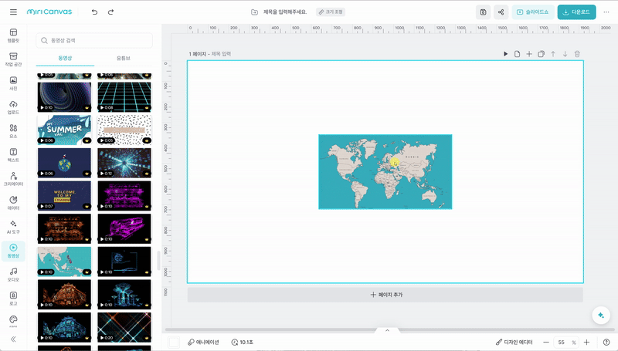Click the 다운로드 download button
This screenshot has height=351, width=618.
click(576, 12)
